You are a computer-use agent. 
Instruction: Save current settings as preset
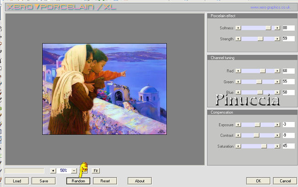pos(44,181)
